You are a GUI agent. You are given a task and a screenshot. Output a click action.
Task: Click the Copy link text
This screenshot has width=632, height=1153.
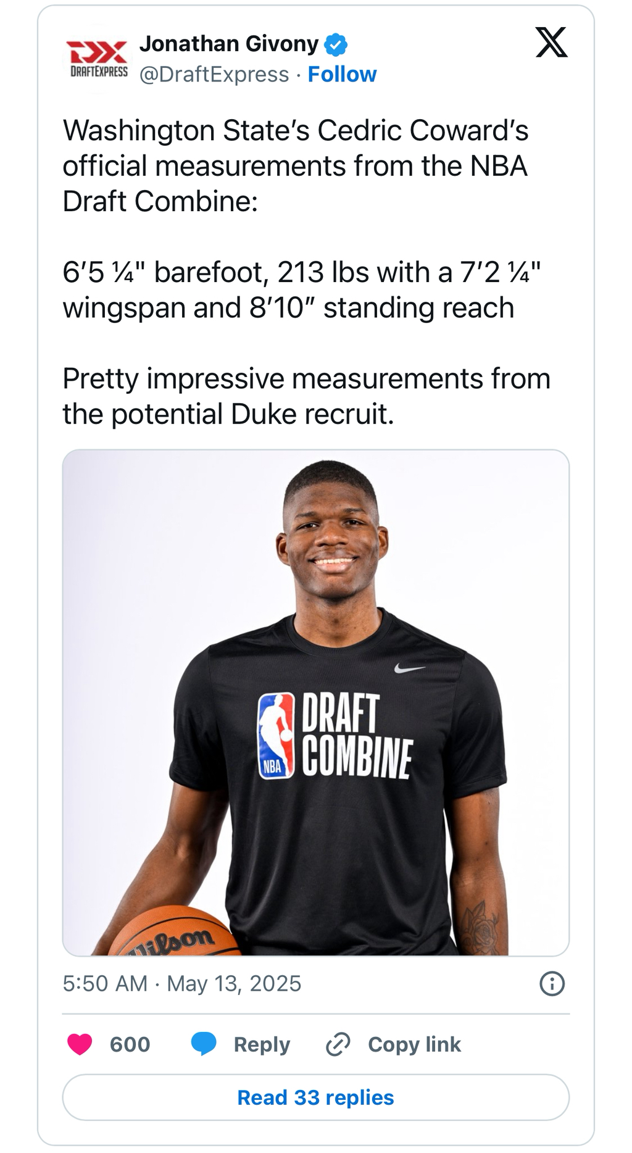point(414,1044)
